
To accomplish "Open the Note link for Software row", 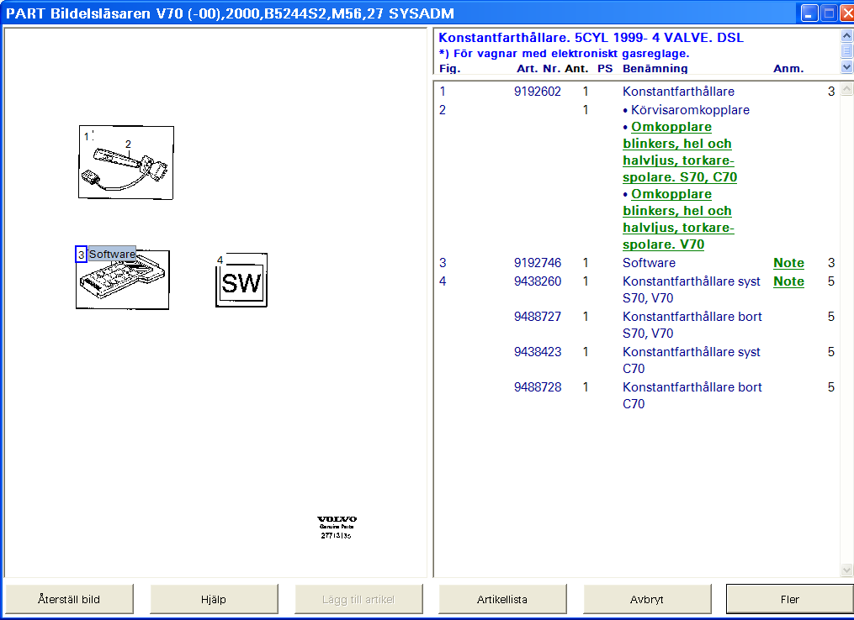I will pos(788,263).
